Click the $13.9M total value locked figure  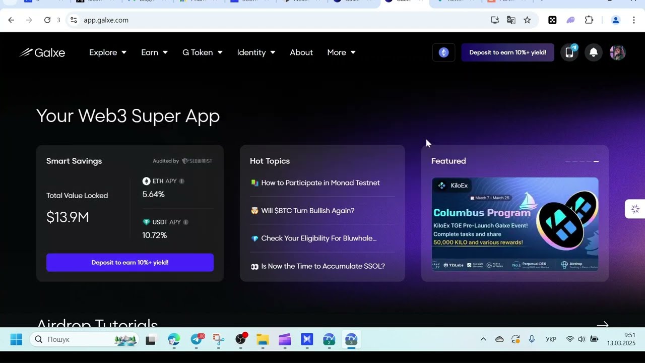pos(68,217)
